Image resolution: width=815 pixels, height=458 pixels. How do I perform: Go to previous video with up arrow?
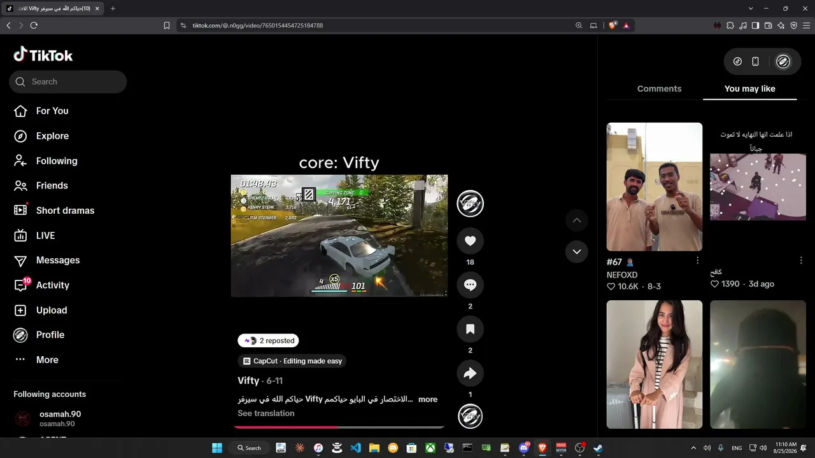[x=576, y=220]
